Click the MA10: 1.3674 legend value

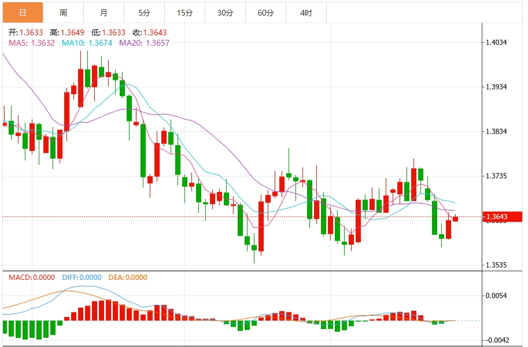(x=87, y=43)
